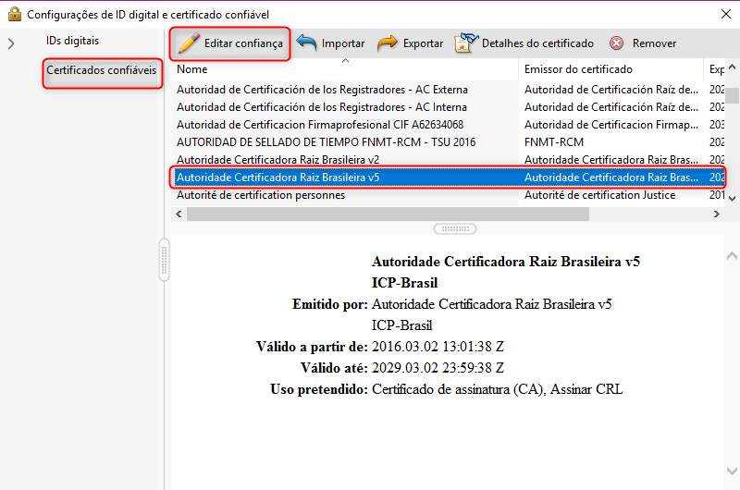Sort by the Nome column header
This screenshot has height=490, width=740.
tap(342, 69)
